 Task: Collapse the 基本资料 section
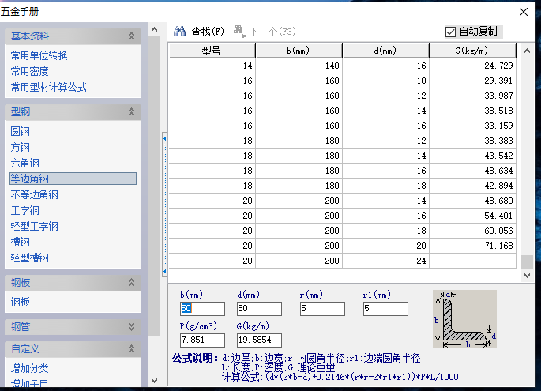pos(131,36)
